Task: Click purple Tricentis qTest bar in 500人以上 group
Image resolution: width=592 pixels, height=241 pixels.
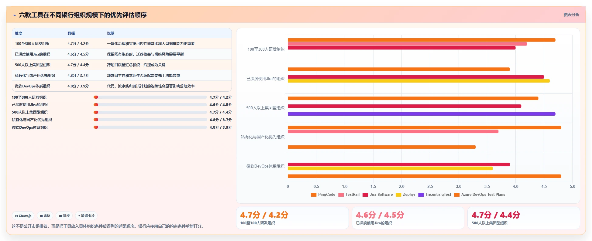Action: [x=422, y=114]
